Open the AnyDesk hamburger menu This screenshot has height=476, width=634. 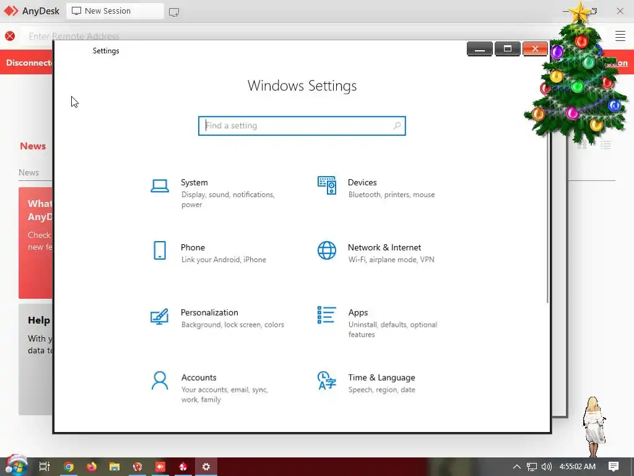620,36
